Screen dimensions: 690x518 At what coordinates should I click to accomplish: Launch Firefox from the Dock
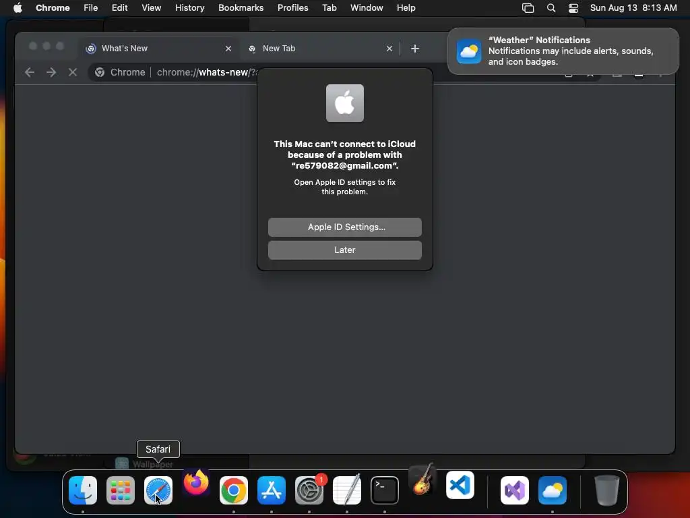click(196, 483)
